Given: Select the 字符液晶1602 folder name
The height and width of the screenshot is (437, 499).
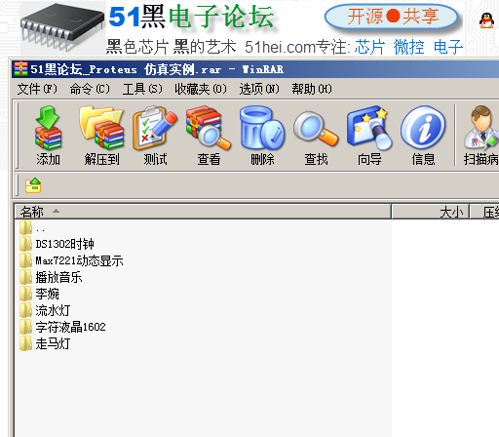Looking at the screenshot, I should [x=70, y=327].
